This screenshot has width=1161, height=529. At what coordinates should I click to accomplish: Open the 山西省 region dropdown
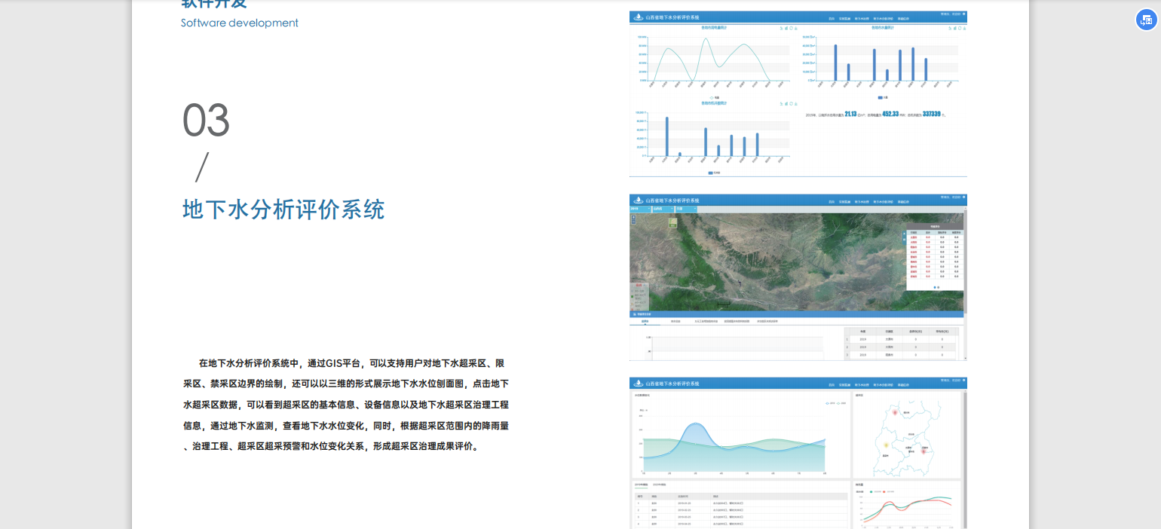[663, 209]
